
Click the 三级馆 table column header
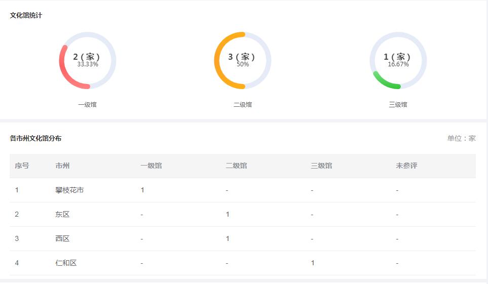coord(321,166)
